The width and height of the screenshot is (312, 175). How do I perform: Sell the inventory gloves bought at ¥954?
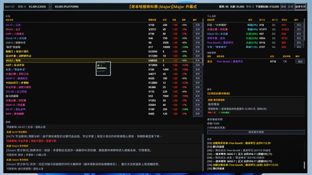(x=299, y=38)
